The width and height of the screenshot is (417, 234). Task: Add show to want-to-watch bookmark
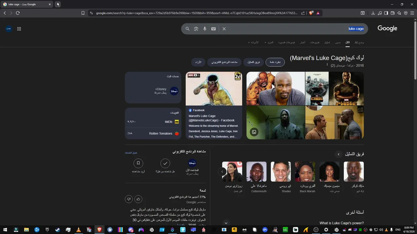138,163
